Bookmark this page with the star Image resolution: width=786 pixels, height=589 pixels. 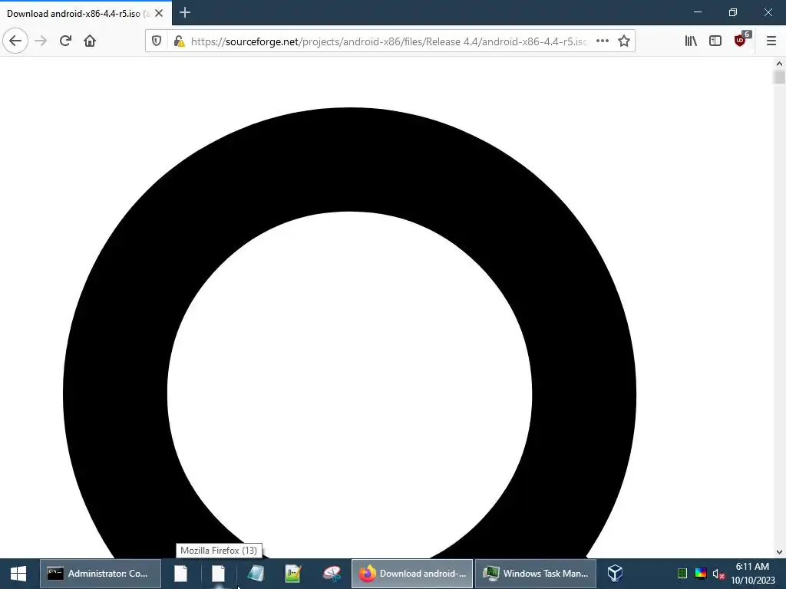point(623,41)
